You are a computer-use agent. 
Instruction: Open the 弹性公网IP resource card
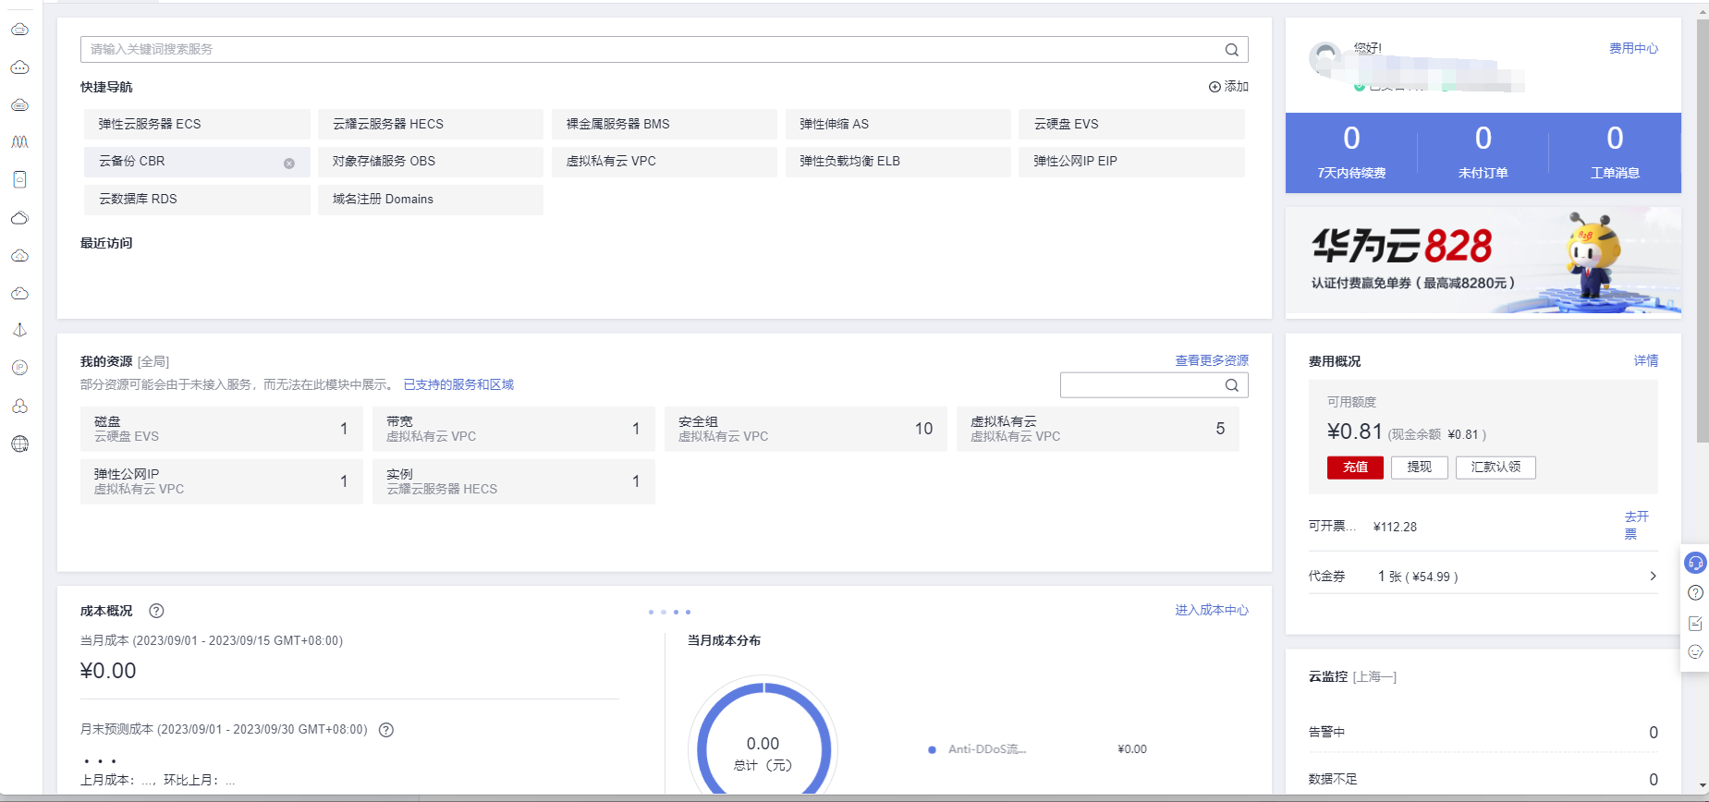[x=222, y=481]
